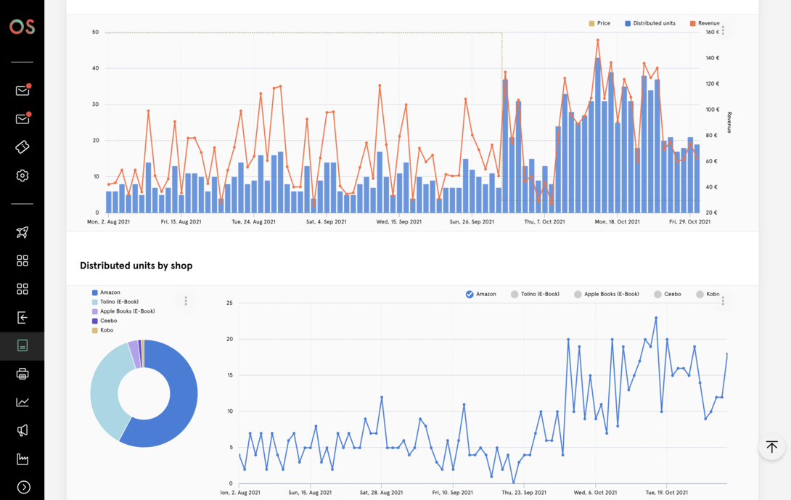The width and height of the screenshot is (791, 500).
Task: Enable the Ceebo series in line chart
Action: click(657, 294)
